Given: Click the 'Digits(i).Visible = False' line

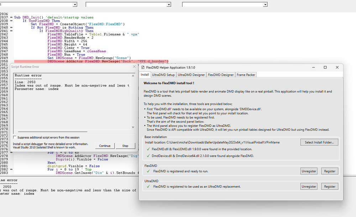Looking at the screenshot, I should (82, 159).
